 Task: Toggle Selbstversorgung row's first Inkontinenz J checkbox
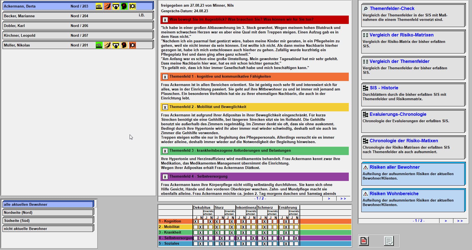click(238, 238)
